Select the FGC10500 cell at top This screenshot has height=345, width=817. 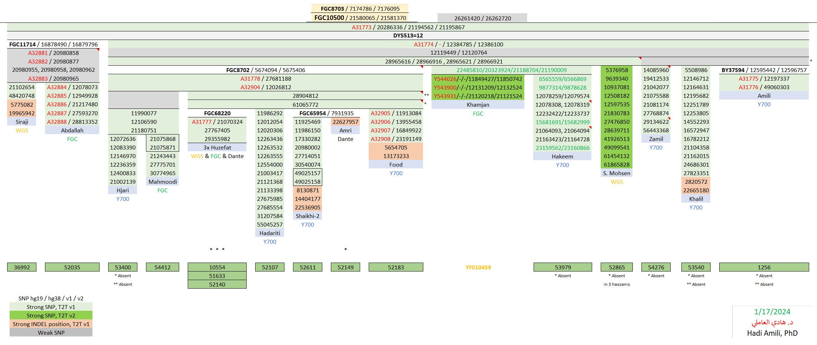tap(360, 18)
